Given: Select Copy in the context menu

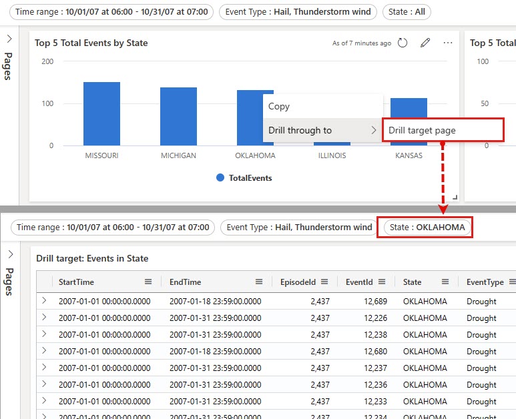Looking at the screenshot, I should tap(323, 106).
